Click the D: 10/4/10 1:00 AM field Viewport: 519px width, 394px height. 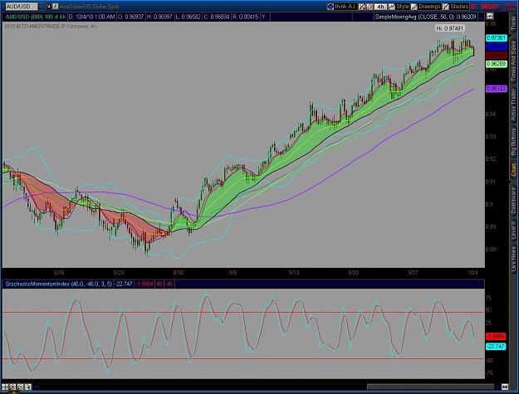(91, 17)
